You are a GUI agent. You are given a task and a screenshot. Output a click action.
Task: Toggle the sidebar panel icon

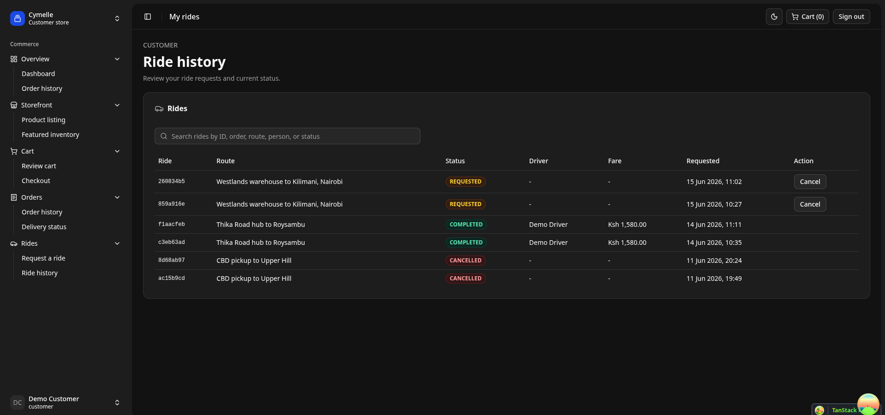tap(148, 17)
